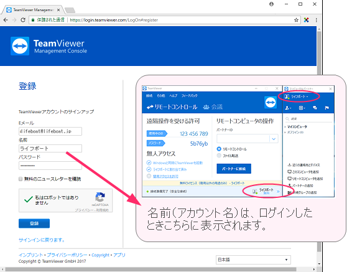Viewport: 352px width, 272px height.
Task: Open a new browser tab
Action: click(70, 10)
